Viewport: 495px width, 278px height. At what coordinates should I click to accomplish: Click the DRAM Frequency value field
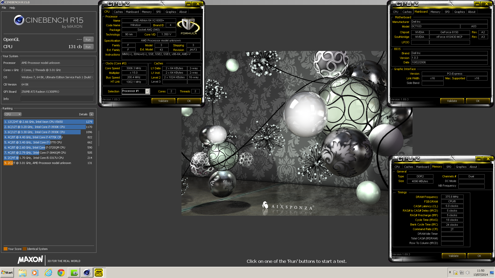pyautogui.click(x=452, y=197)
